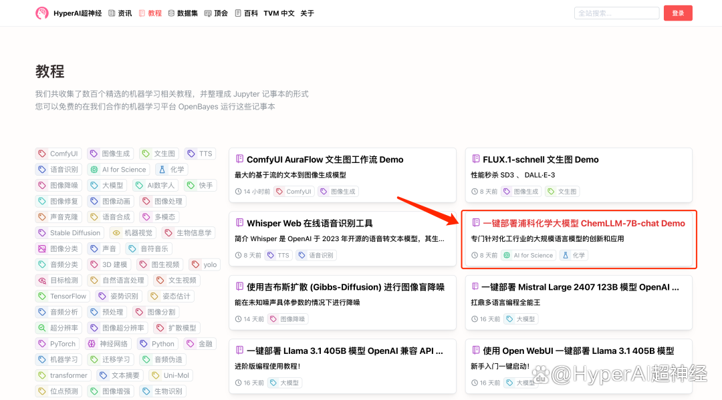Click the eye icon next to 机器视觉

click(116, 232)
